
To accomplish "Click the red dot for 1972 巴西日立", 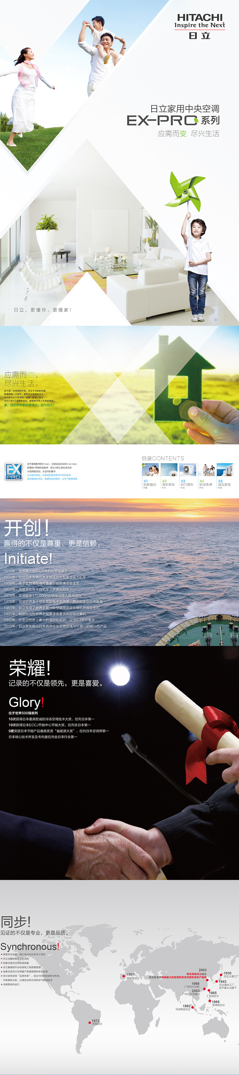I will (x=90, y=1023).
